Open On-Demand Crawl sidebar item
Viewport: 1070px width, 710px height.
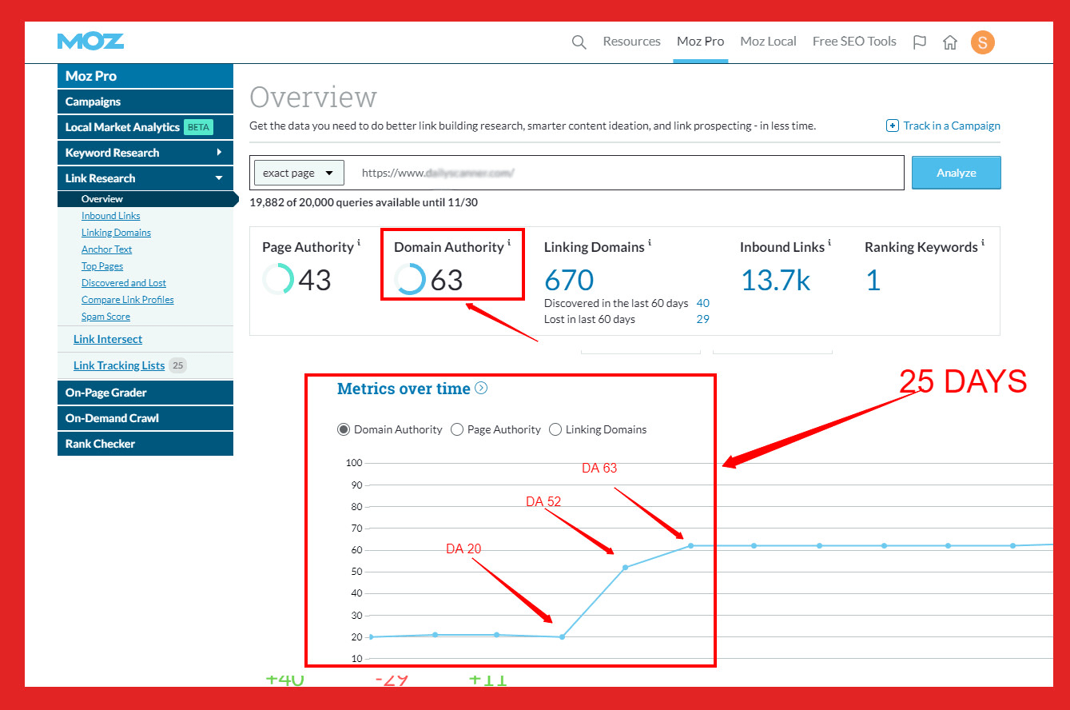pyautogui.click(x=145, y=418)
